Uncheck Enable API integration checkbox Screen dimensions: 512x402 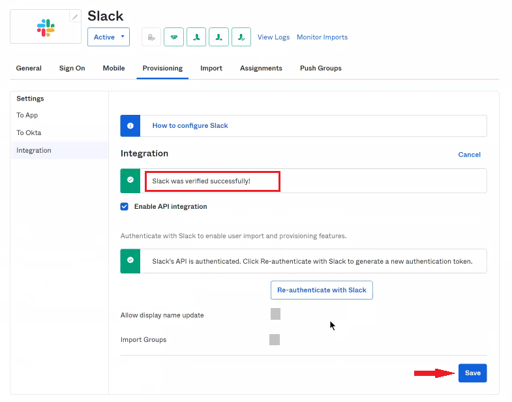[125, 206]
